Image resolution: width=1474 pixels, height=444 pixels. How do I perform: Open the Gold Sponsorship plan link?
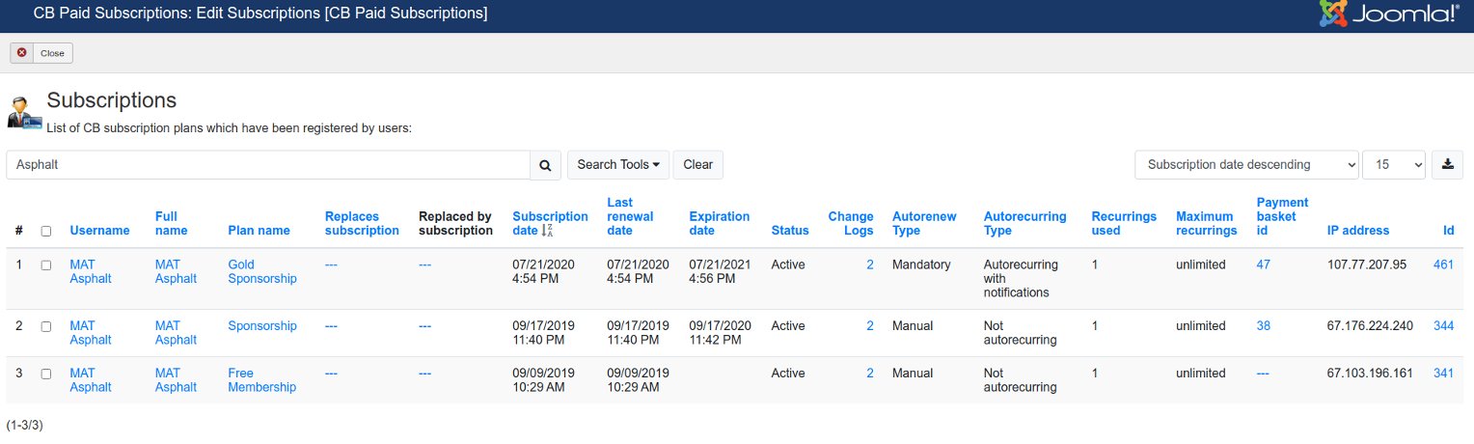pos(262,271)
